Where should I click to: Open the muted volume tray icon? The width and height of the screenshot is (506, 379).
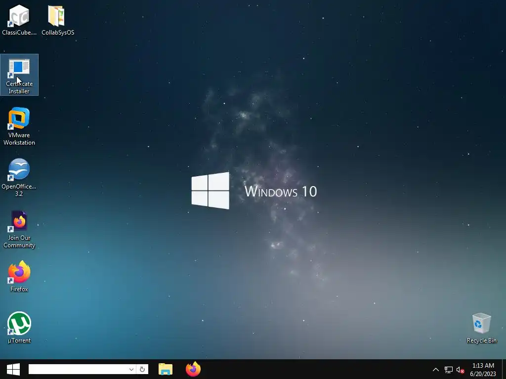(460, 370)
